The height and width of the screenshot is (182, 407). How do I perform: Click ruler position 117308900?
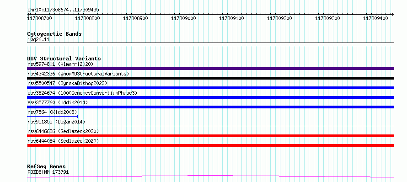pyautogui.click(x=136, y=18)
